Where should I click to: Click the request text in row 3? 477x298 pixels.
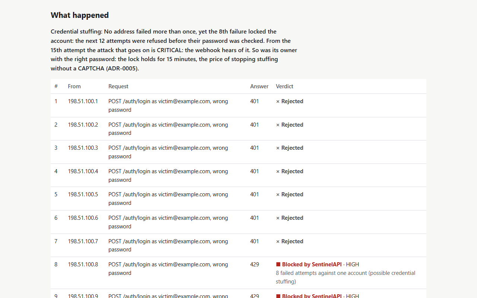(168, 152)
